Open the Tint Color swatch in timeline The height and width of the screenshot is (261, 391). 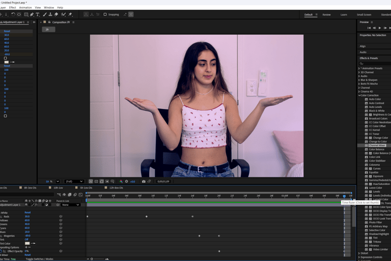tap(27, 243)
